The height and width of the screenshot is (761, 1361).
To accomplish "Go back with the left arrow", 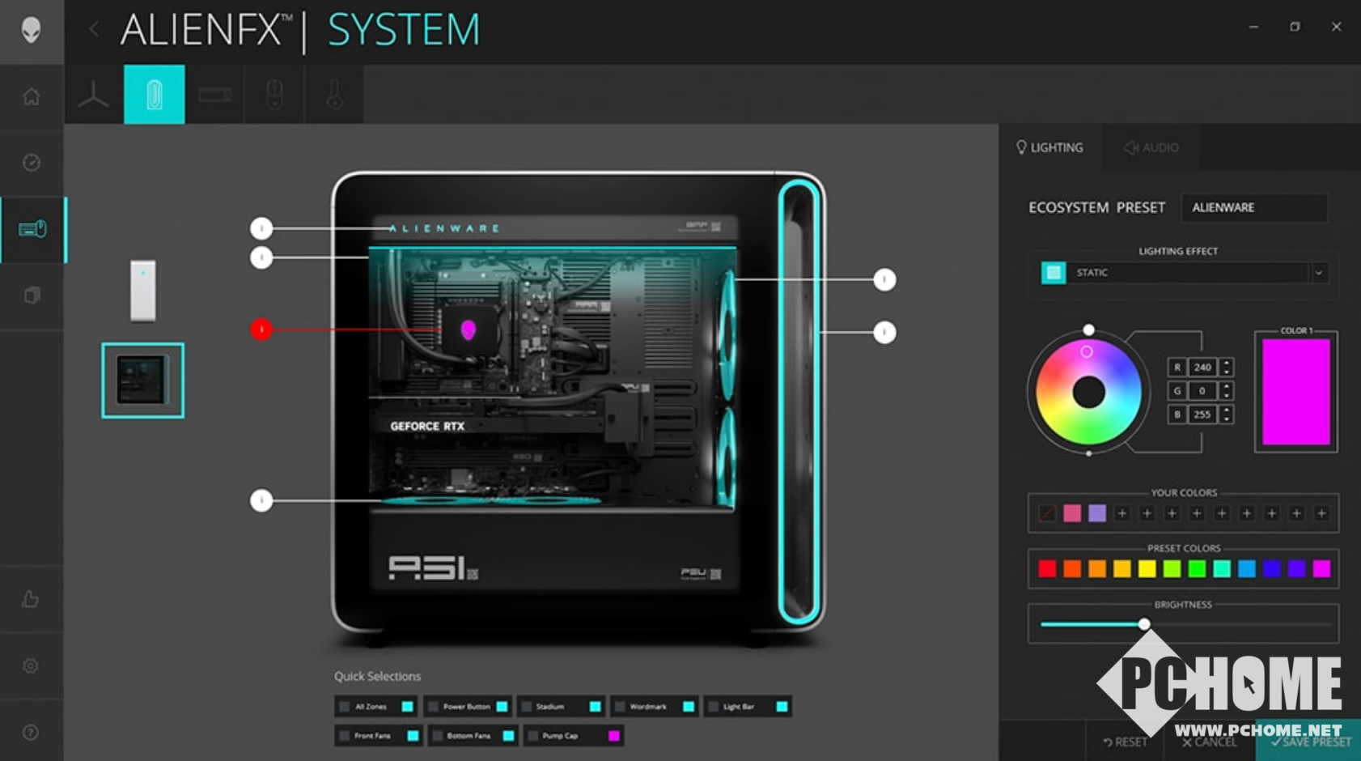I will point(94,30).
